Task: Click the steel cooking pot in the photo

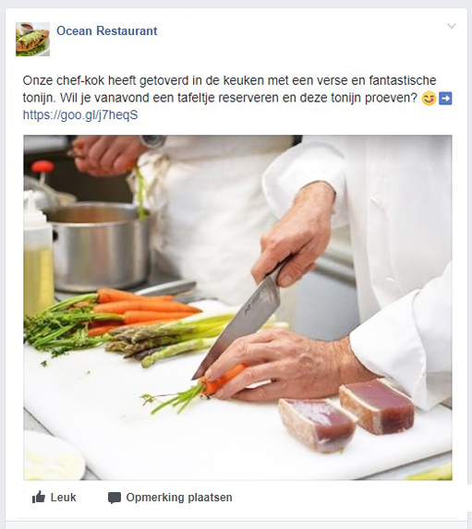Action: [x=99, y=246]
